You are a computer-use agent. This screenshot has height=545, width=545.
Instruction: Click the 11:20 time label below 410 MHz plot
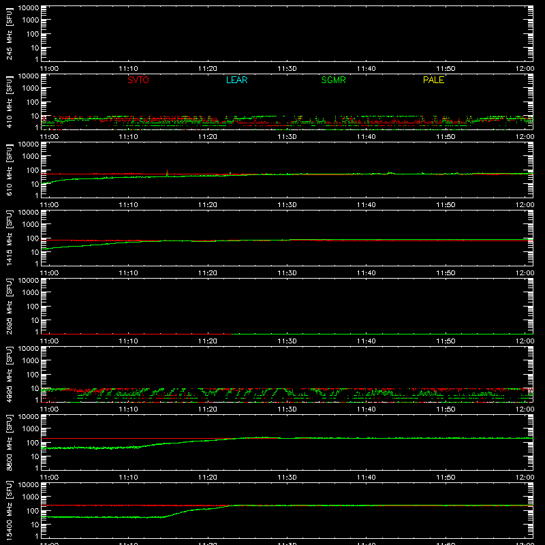click(208, 137)
